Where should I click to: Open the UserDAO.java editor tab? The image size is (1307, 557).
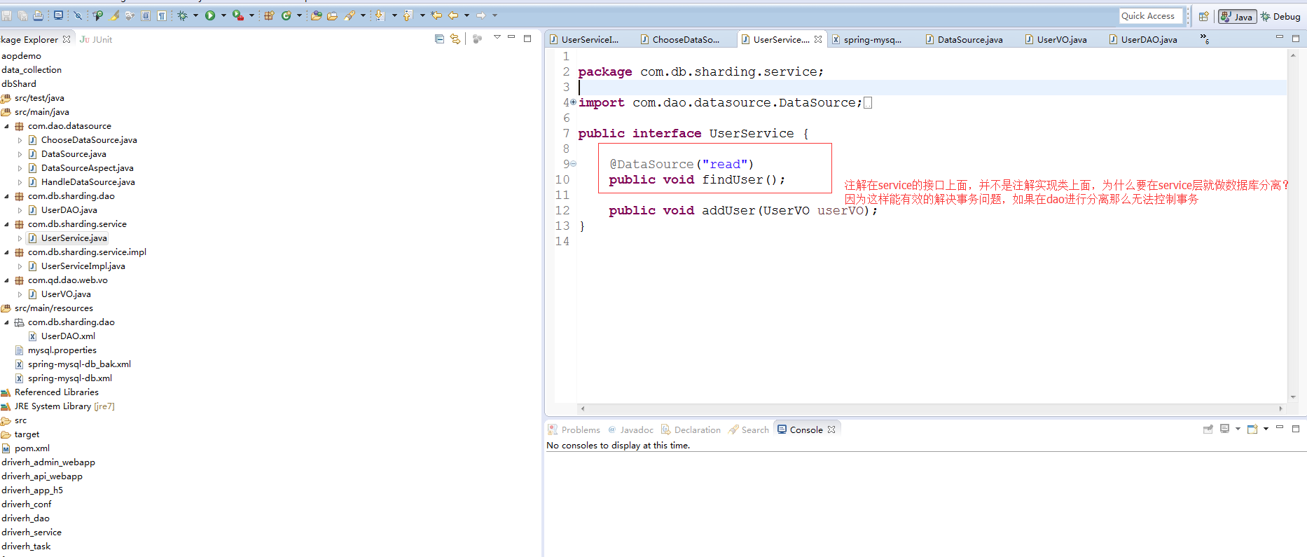click(1143, 39)
